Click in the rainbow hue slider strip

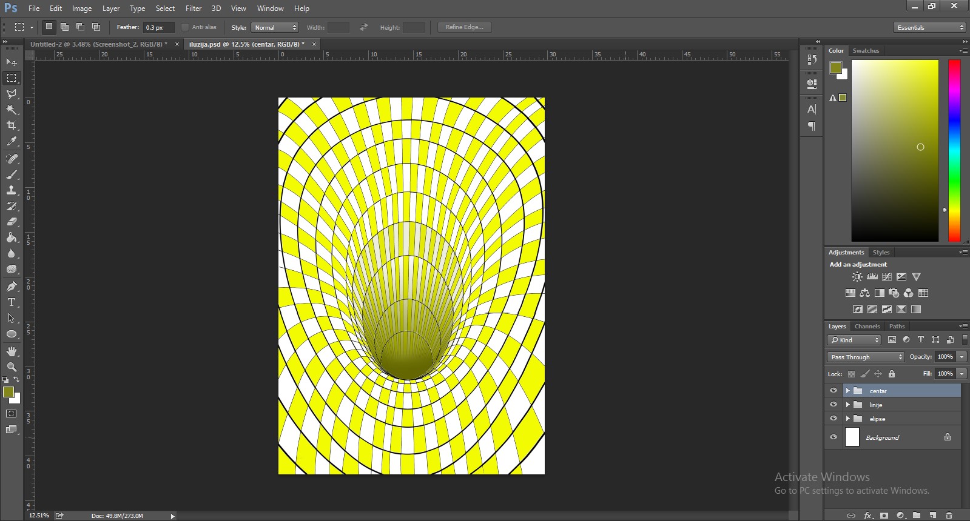click(x=954, y=151)
